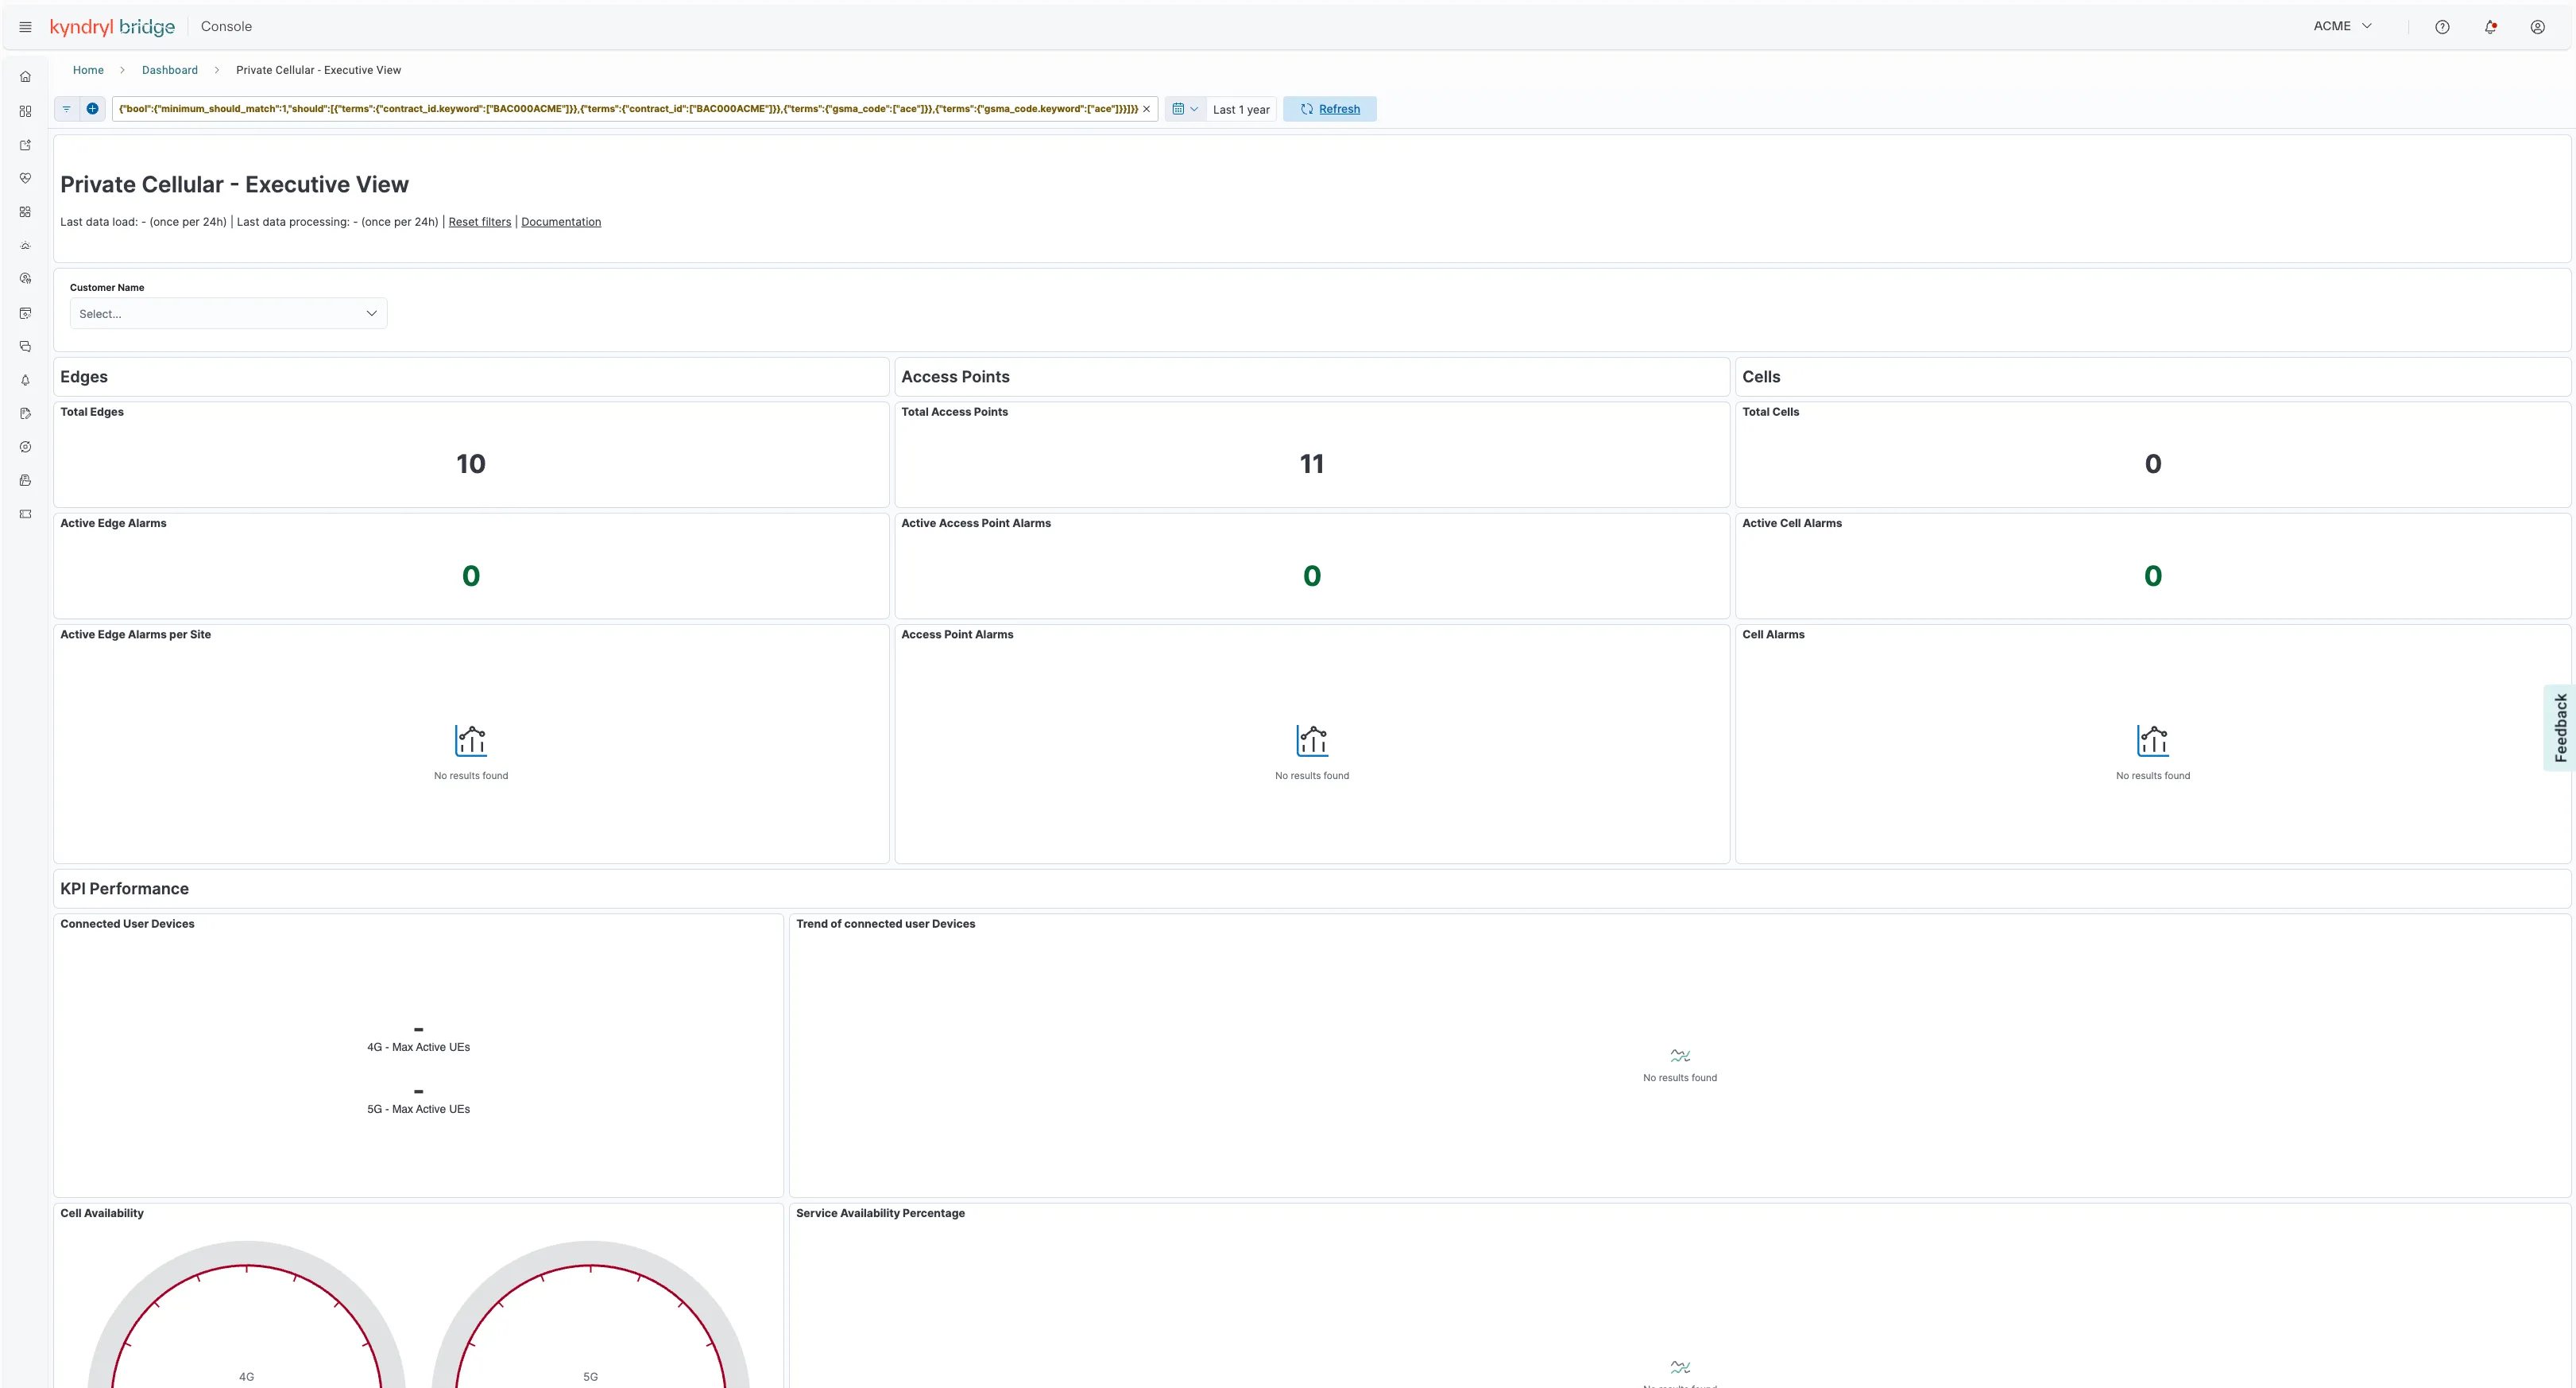
Task: Open the filter options icon
Action: point(66,109)
